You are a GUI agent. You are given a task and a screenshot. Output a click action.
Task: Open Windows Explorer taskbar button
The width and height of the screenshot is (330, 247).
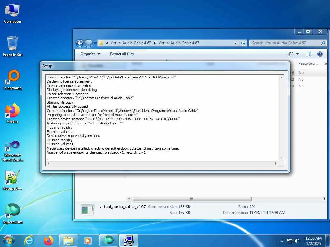(69, 241)
